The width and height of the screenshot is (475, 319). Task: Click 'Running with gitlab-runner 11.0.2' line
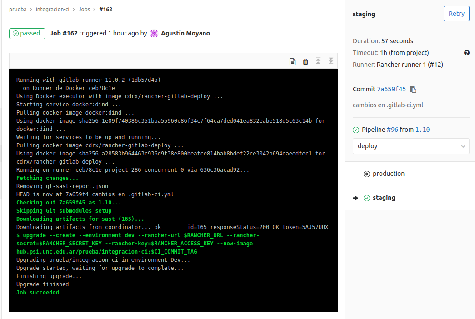(x=89, y=80)
